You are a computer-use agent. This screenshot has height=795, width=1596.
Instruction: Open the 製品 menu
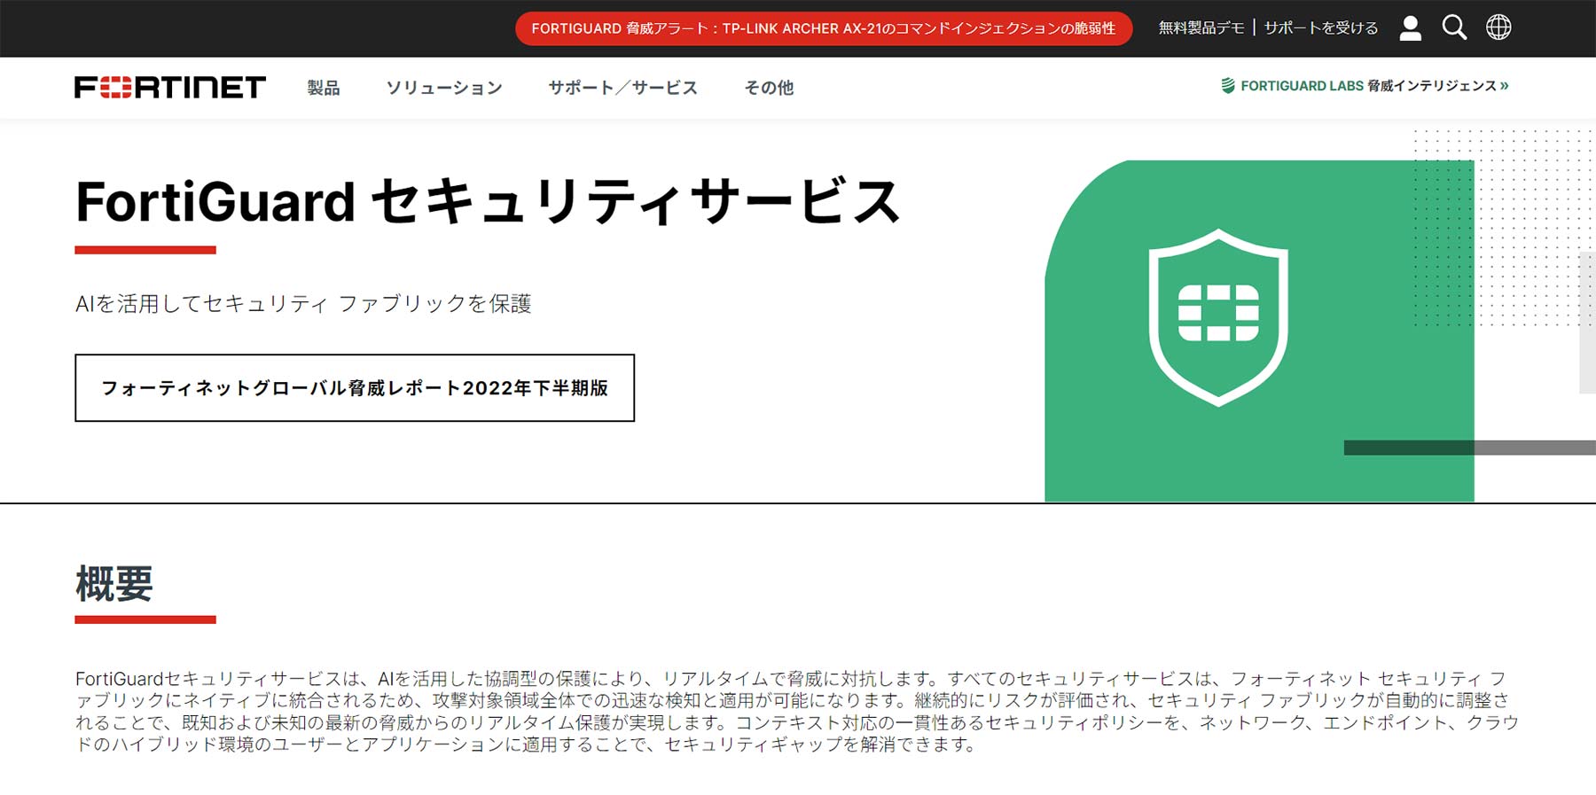[x=324, y=88]
